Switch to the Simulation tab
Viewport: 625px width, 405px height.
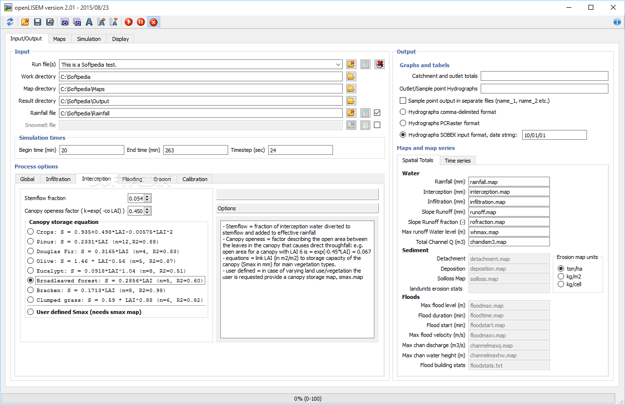(89, 39)
